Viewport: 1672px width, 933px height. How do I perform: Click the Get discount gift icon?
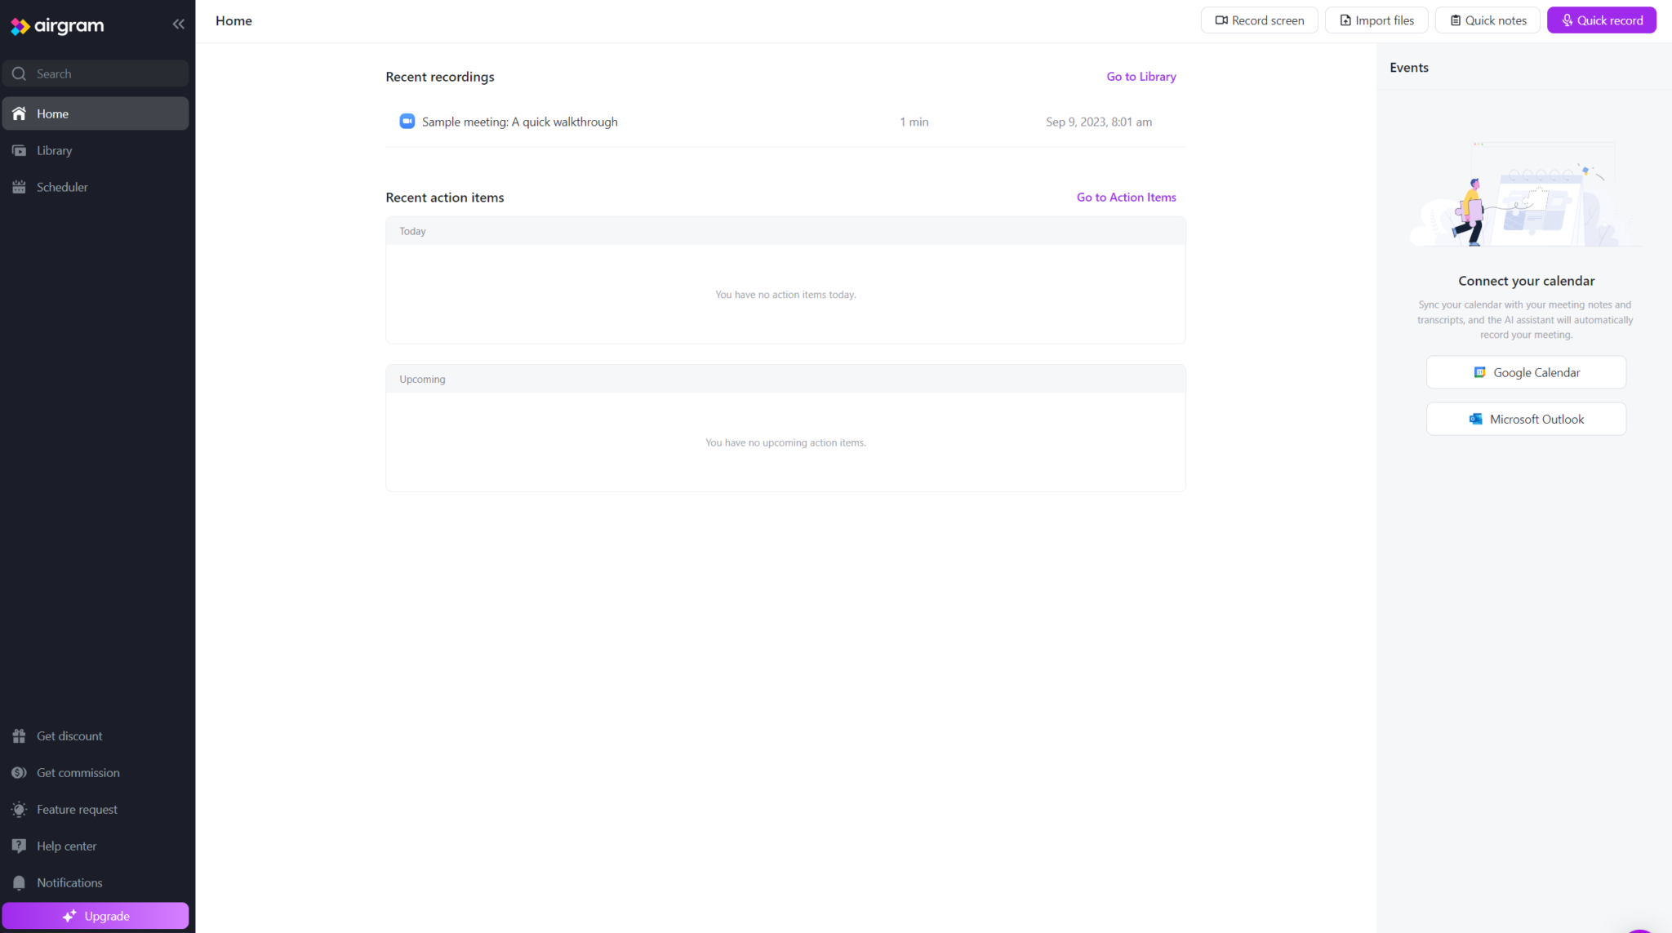point(19,736)
